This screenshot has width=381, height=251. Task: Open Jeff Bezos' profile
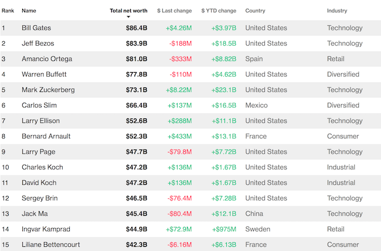pos(38,43)
